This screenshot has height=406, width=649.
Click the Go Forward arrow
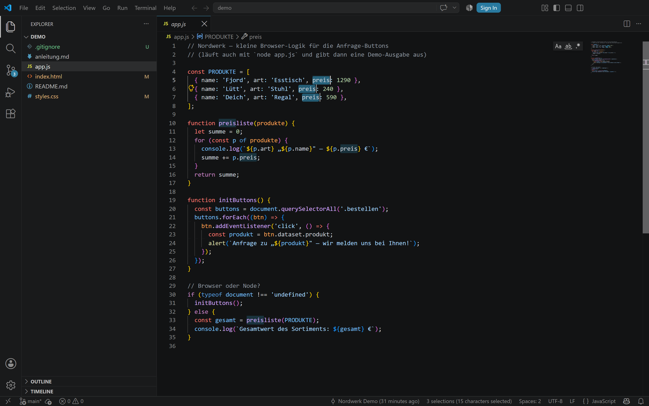pyautogui.click(x=206, y=8)
